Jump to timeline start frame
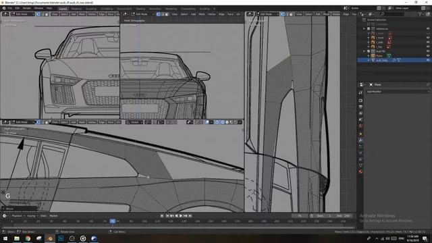Viewport: 432px width, 243px height. [167, 216]
